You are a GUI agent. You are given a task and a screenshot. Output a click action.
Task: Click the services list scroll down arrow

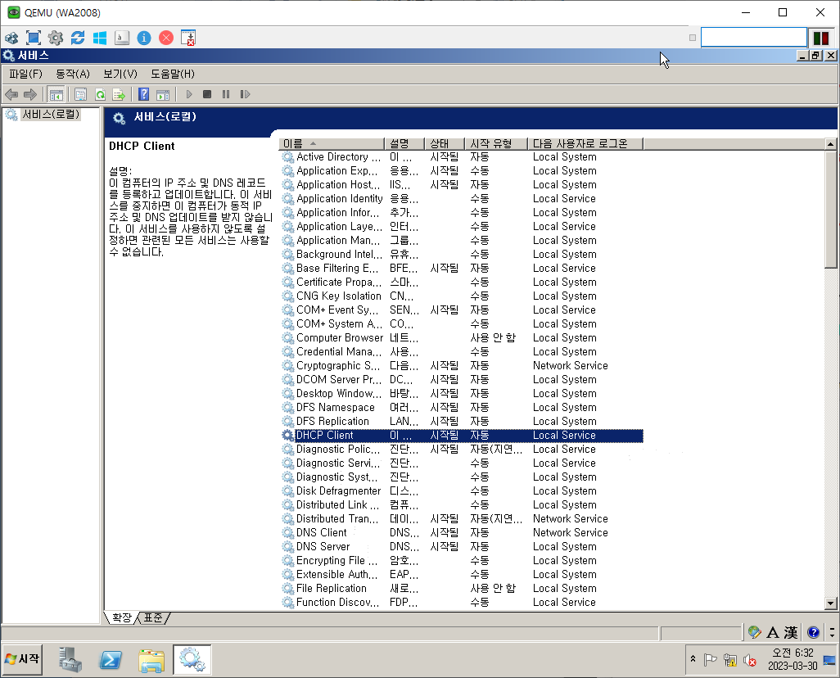830,603
